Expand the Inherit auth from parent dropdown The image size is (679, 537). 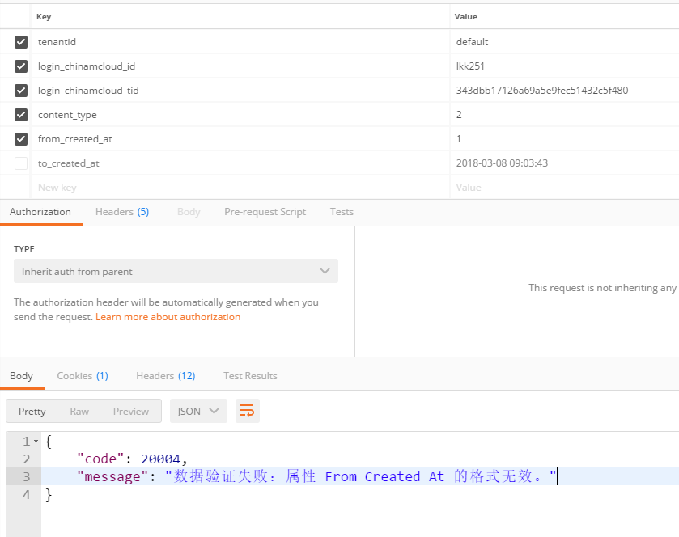point(176,272)
